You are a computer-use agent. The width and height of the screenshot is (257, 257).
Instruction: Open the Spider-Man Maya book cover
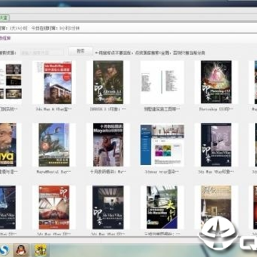point(108,145)
